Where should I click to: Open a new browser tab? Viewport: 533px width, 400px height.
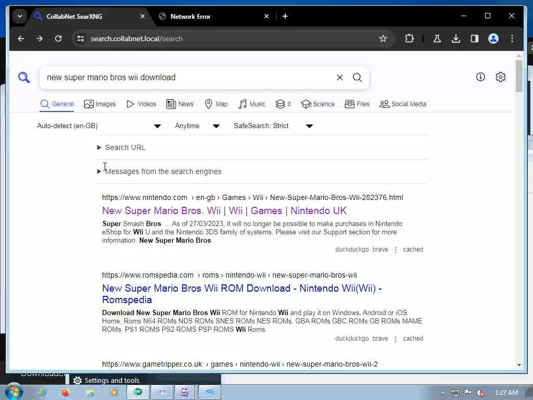(285, 16)
